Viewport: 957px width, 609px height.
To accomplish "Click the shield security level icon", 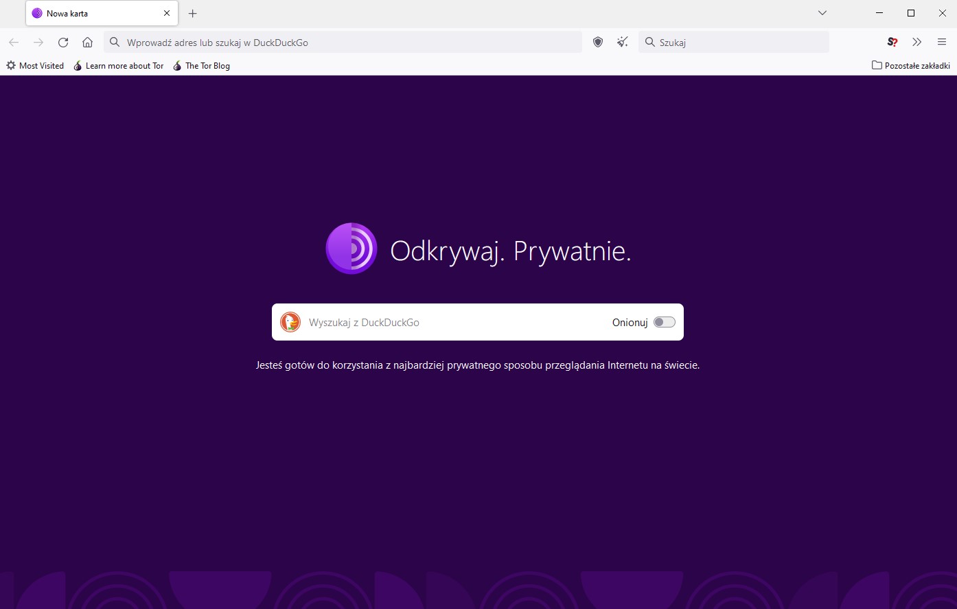I will (598, 43).
